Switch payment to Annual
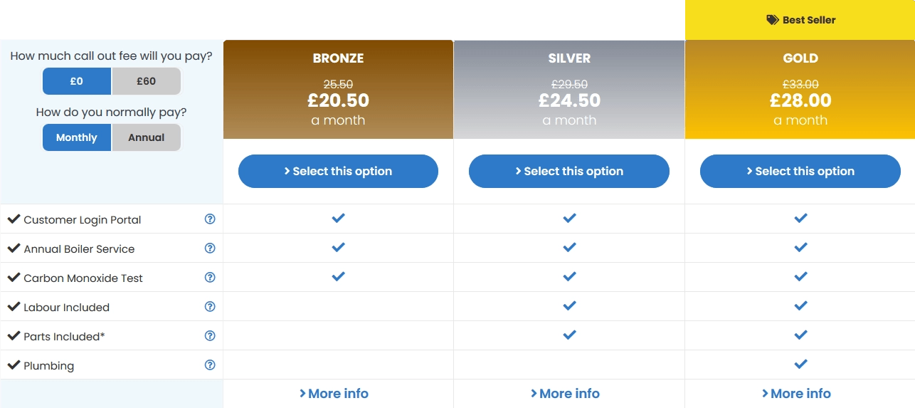Viewport: 915px width, 408px height. click(x=146, y=137)
